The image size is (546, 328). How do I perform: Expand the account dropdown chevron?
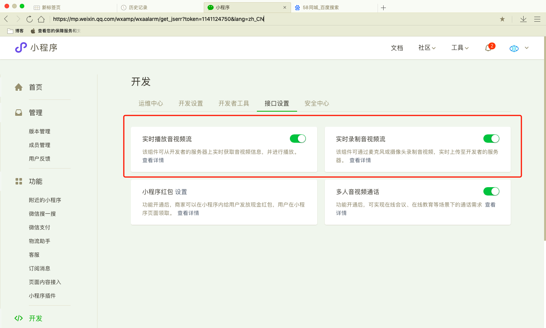(x=527, y=48)
